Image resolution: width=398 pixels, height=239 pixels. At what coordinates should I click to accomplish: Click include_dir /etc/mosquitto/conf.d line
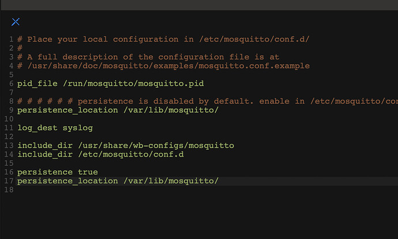[100, 154]
